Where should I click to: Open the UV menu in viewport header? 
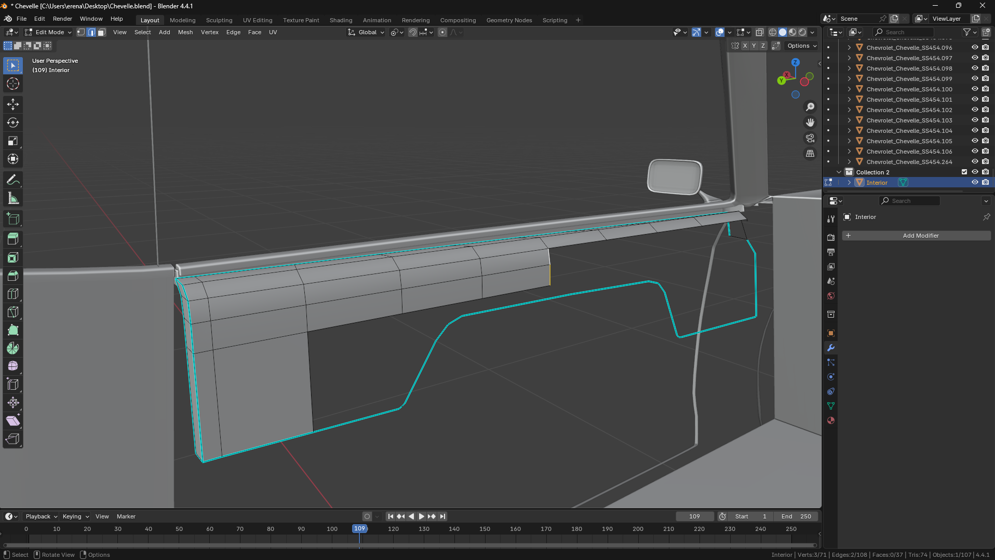(273, 32)
